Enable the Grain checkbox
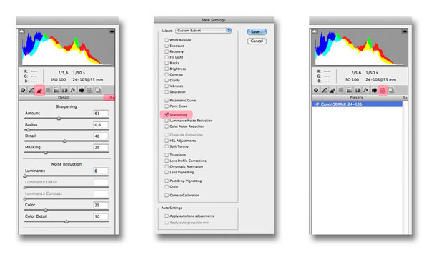Viewport: 429px width, 257px height. point(167,186)
